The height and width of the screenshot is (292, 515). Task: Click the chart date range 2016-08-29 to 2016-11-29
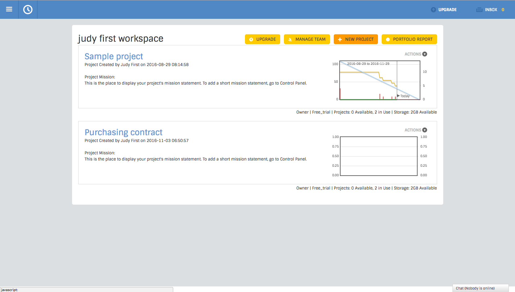click(x=368, y=64)
